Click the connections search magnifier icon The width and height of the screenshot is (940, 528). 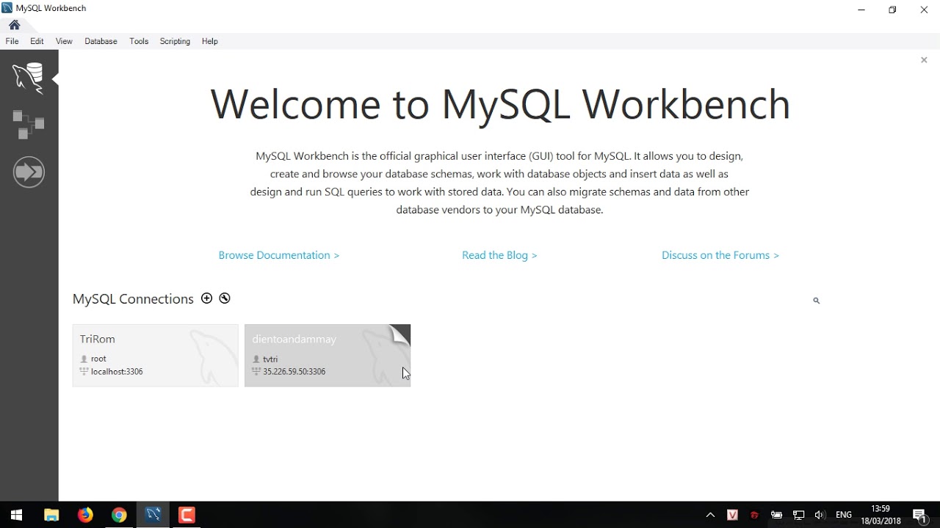(x=816, y=301)
